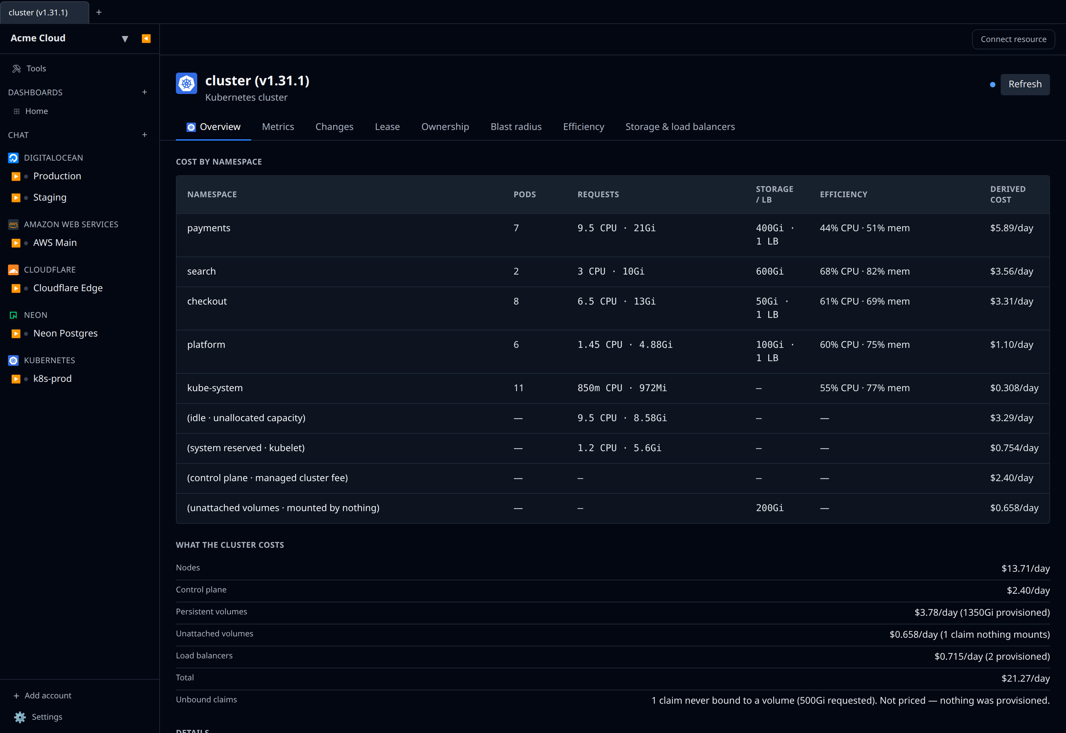Open the Ownership tab
This screenshot has height=733, width=1066.
click(x=445, y=127)
